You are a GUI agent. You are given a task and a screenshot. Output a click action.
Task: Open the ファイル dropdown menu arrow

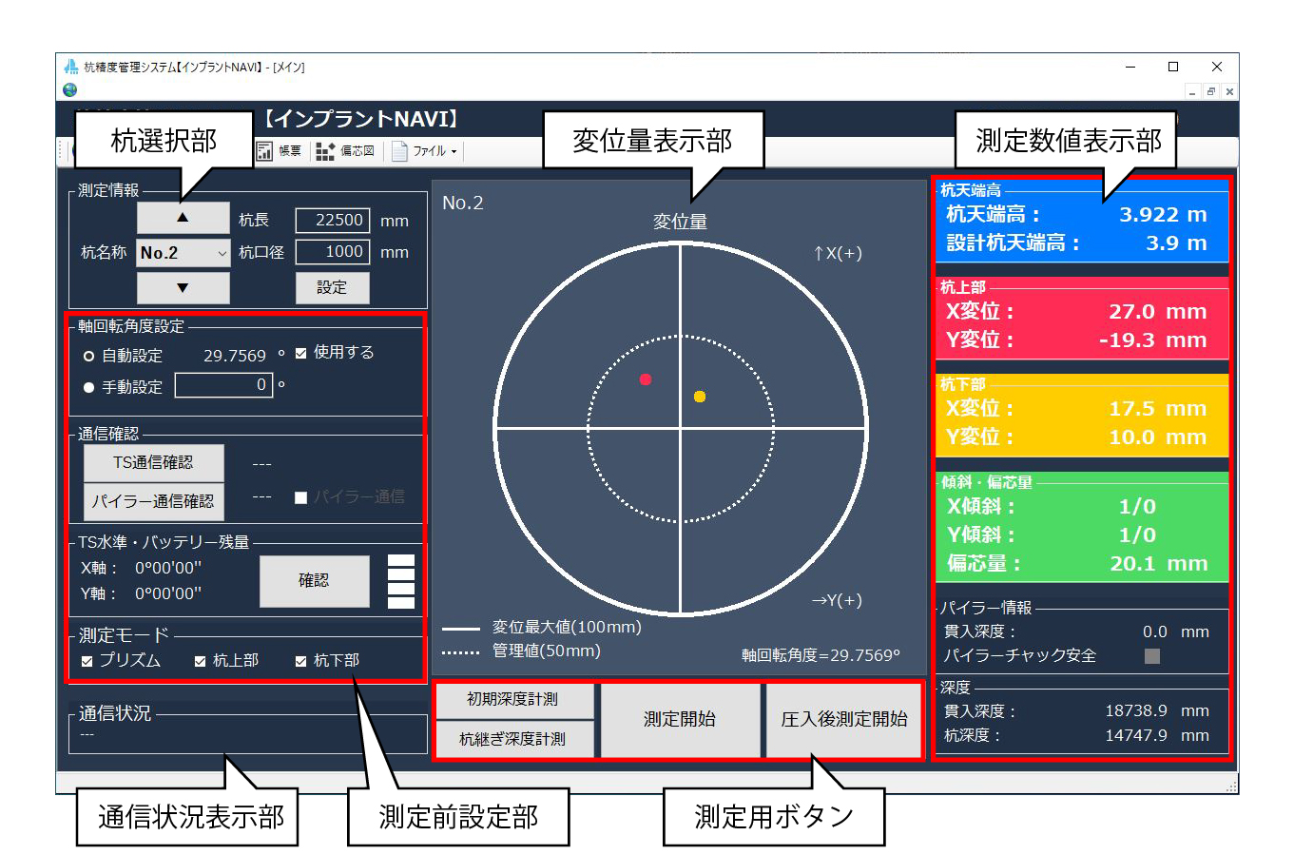454,150
